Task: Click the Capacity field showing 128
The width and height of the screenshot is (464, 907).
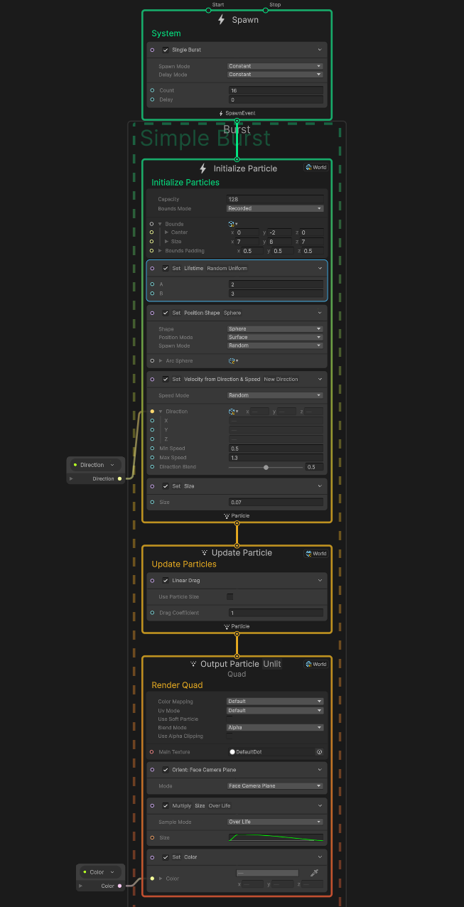Action: point(275,200)
